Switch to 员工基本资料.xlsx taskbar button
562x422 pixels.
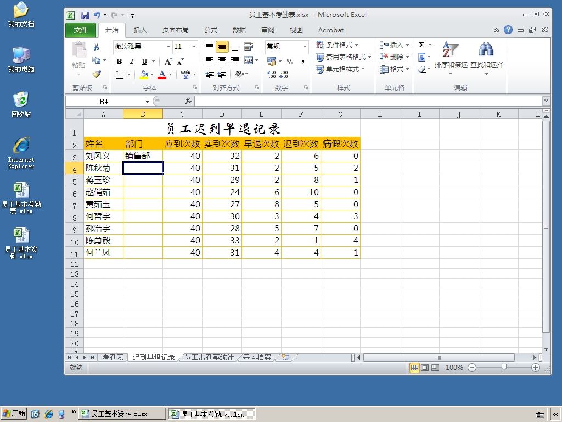tap(122, 414)
